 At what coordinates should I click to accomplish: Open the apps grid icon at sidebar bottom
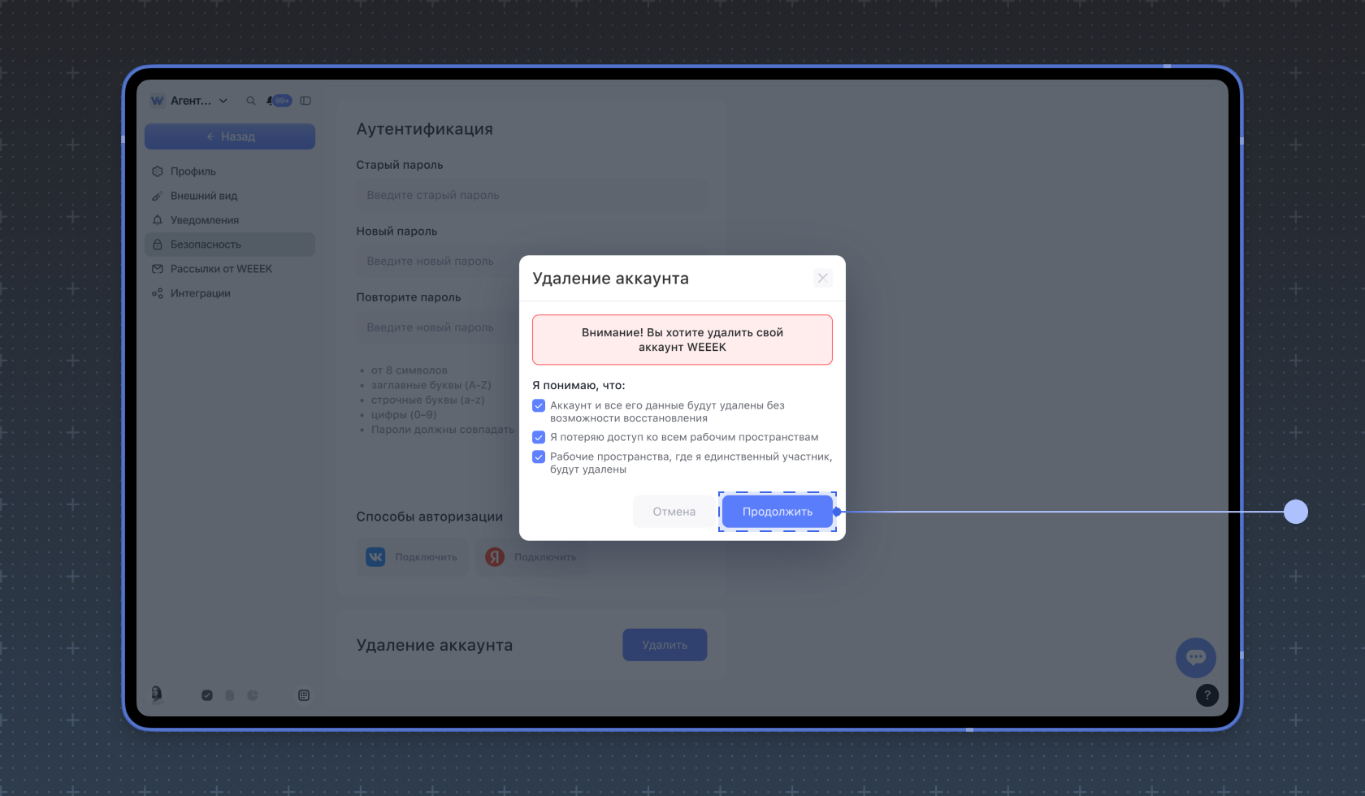coord(304,695)
